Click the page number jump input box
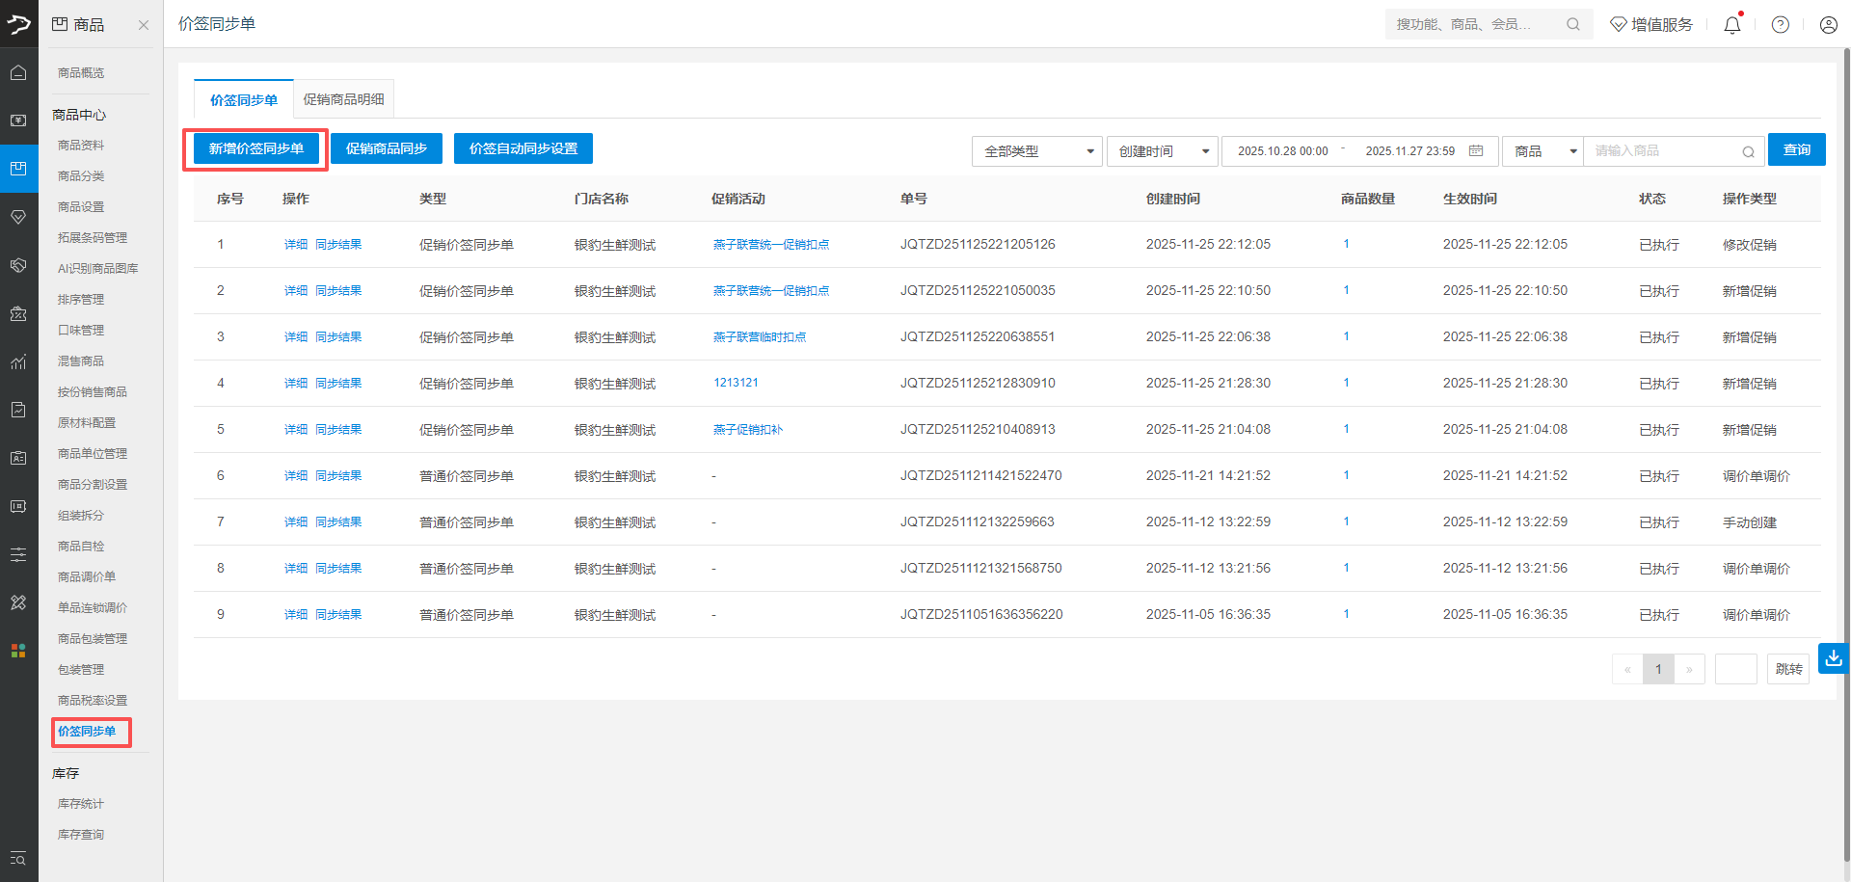Image resolution: width=1851 pixels, height=882 pixels. click(x=1735, y=669)
